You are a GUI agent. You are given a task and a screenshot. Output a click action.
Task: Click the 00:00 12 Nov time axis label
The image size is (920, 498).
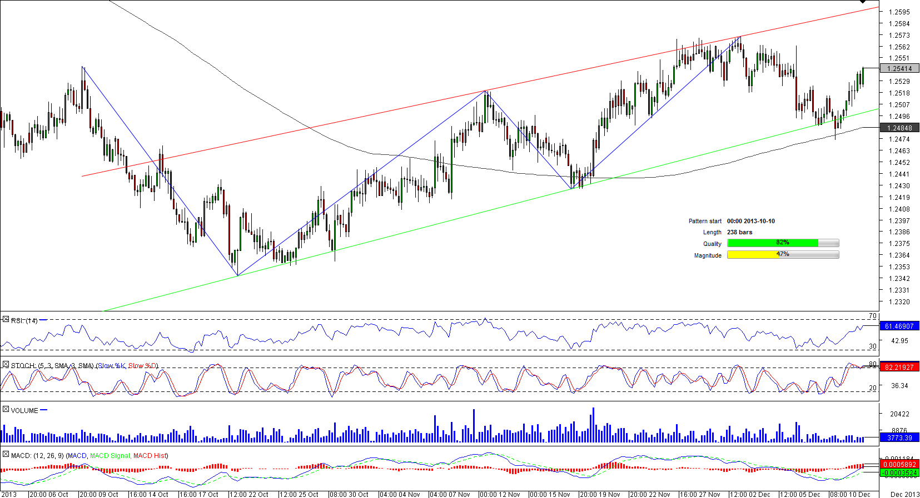tap(500, 494)
